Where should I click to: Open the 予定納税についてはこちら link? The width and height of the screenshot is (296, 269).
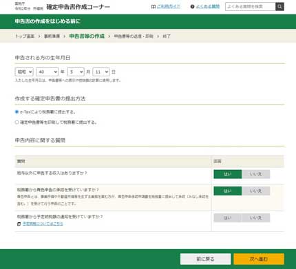(43, 224)
